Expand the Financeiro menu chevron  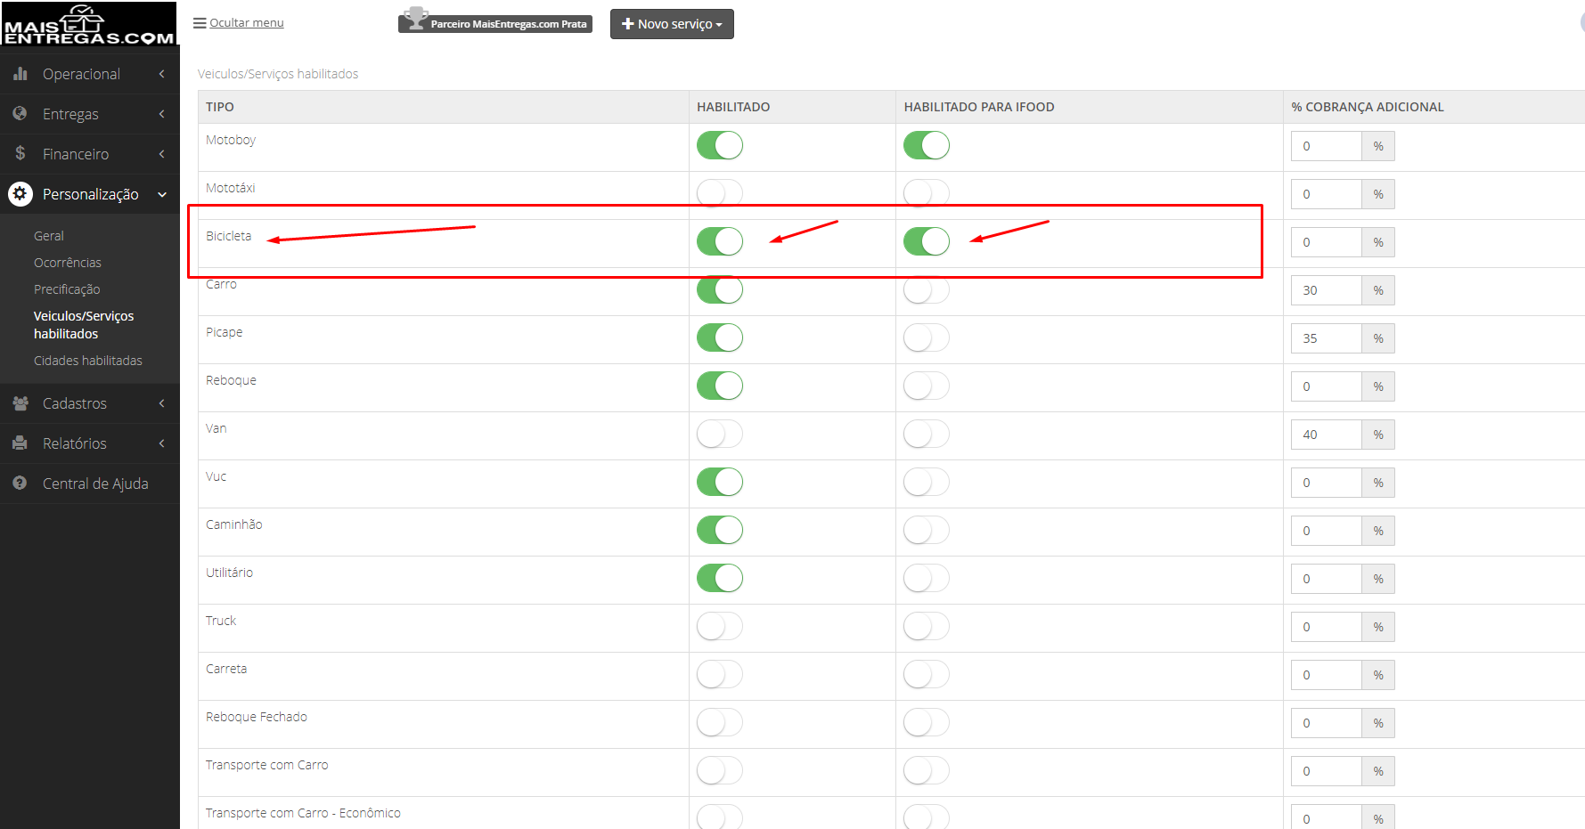point(162,154)
